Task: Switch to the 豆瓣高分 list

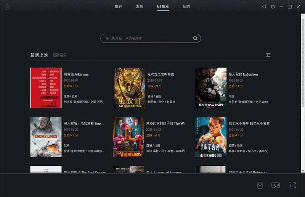Action: coord(59,55)
